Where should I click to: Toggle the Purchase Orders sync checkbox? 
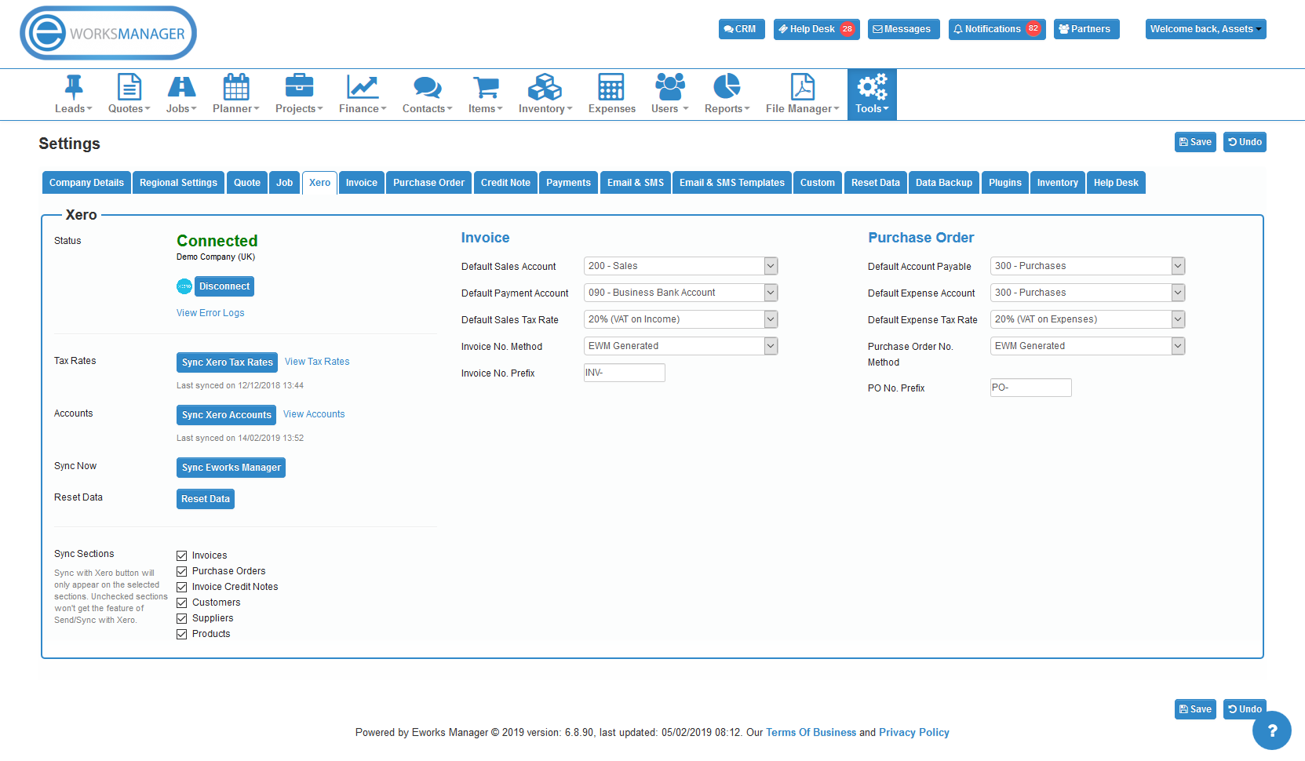181,571
